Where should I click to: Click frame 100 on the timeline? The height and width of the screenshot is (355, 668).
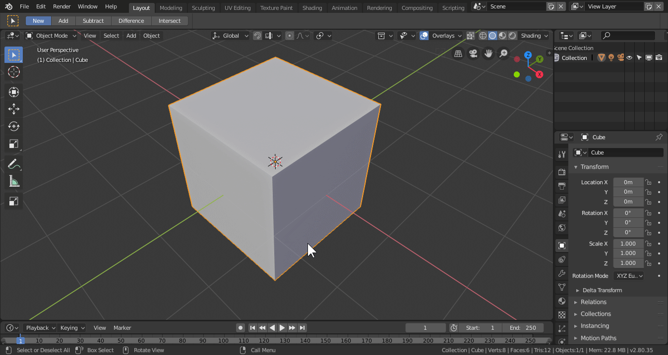pos(223,341)
